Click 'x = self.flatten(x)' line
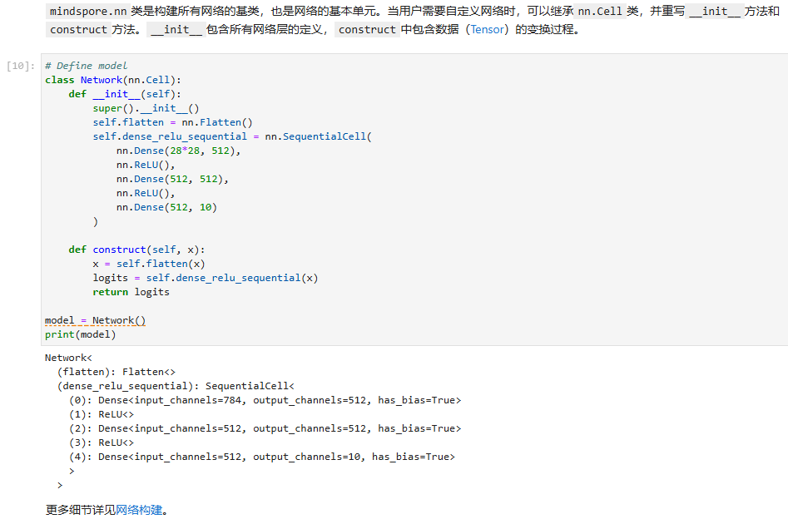 coord(149,264)
